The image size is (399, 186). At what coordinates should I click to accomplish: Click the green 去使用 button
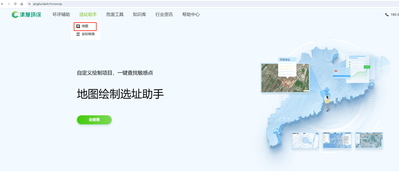coord(94,120)
